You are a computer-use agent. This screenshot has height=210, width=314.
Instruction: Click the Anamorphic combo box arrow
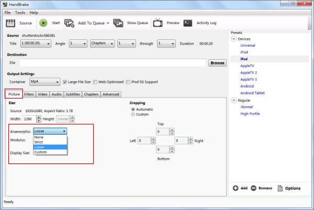pyautogui.click(x=64, y=131)
